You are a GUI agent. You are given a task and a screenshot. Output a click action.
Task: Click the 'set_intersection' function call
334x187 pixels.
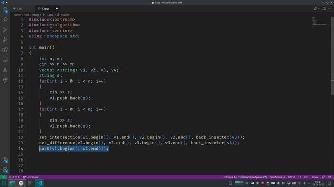[59, 137]
